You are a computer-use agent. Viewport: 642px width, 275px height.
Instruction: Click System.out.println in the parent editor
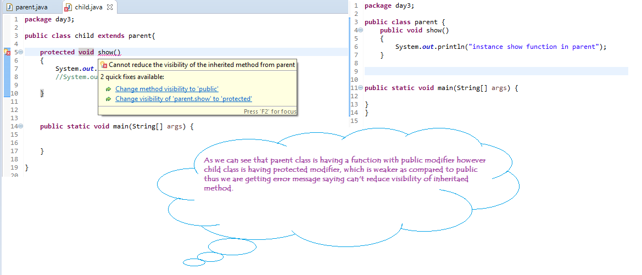point(430,47)
